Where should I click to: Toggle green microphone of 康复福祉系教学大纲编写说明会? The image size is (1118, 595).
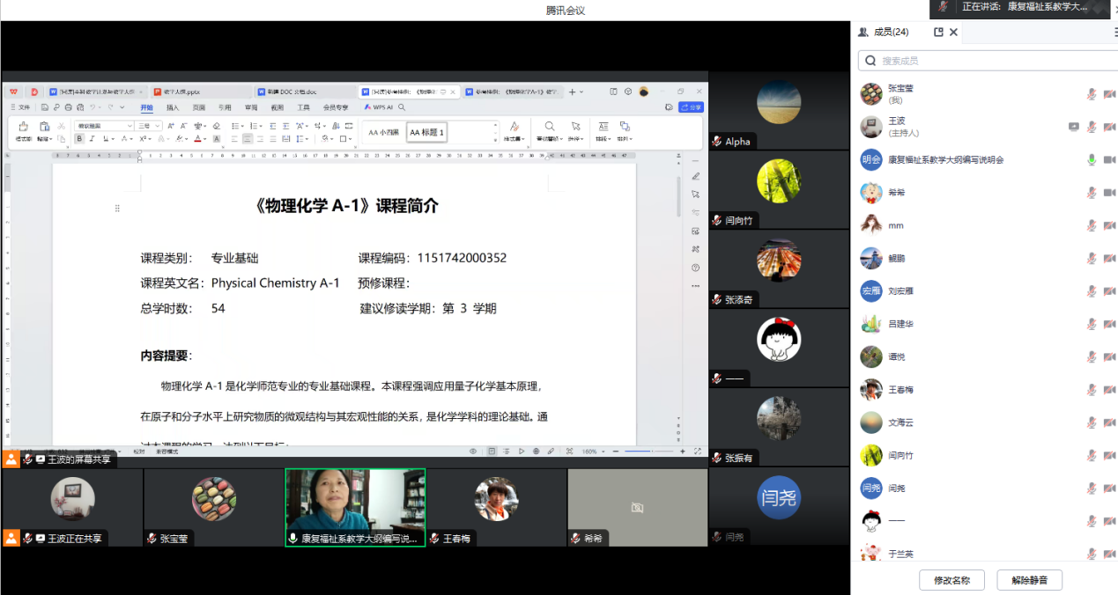coord(1092,159)
